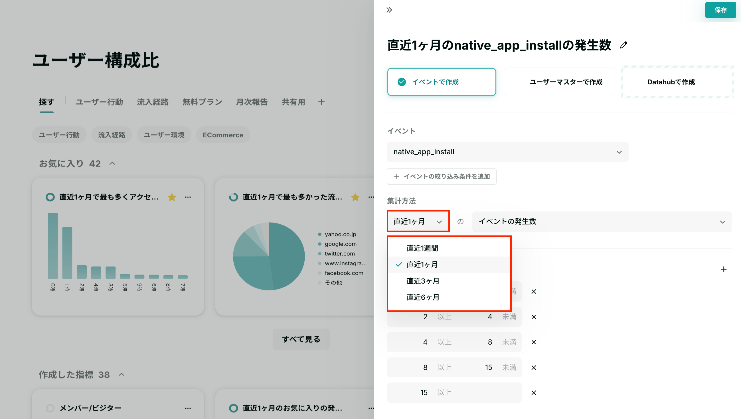Viewport: 741px width, 419px height.
Task: Edit the metric title with pencil icon
Action: tap(623, 45)
